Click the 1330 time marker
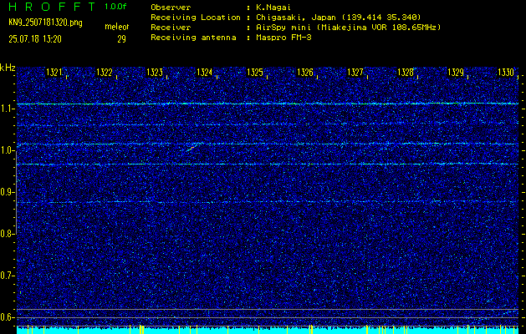Image resolution: width=526 pixels, height=334 pixels. coord(506,73)
